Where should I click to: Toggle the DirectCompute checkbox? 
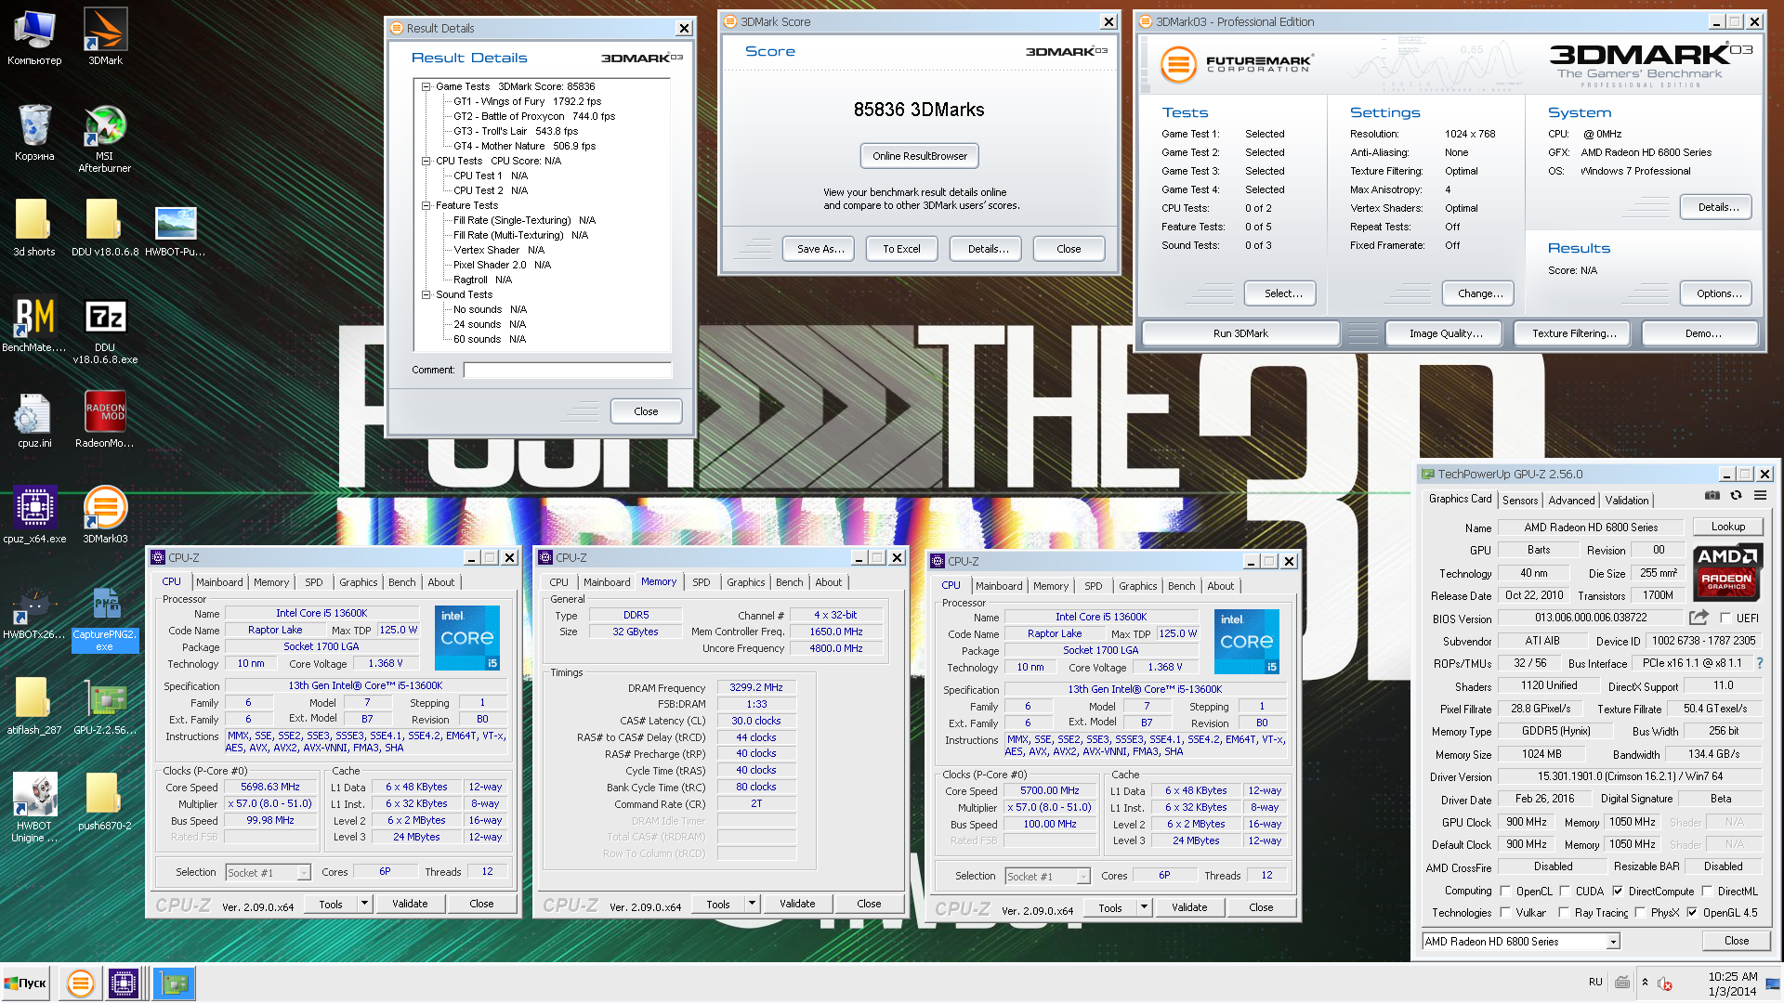[1618, 891]
